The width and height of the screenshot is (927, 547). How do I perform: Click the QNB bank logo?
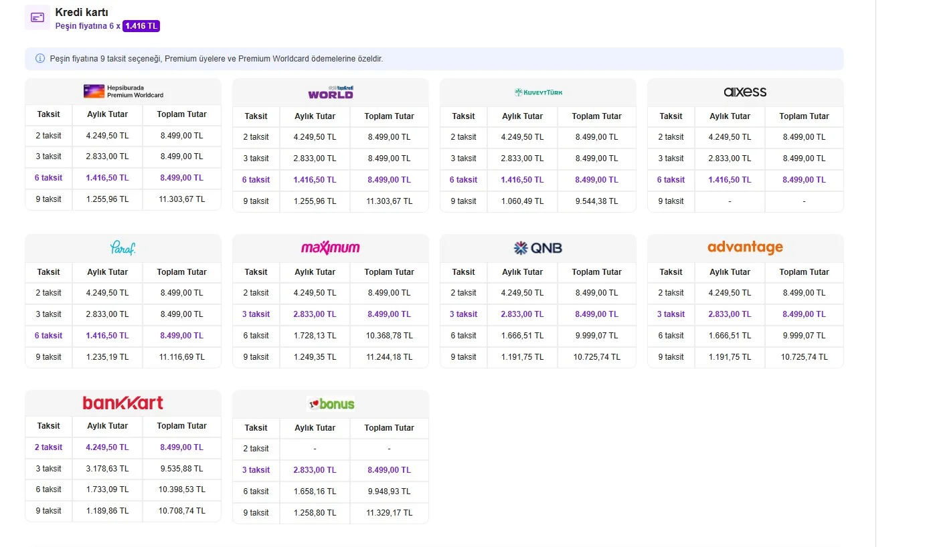[x=538, y=248]
